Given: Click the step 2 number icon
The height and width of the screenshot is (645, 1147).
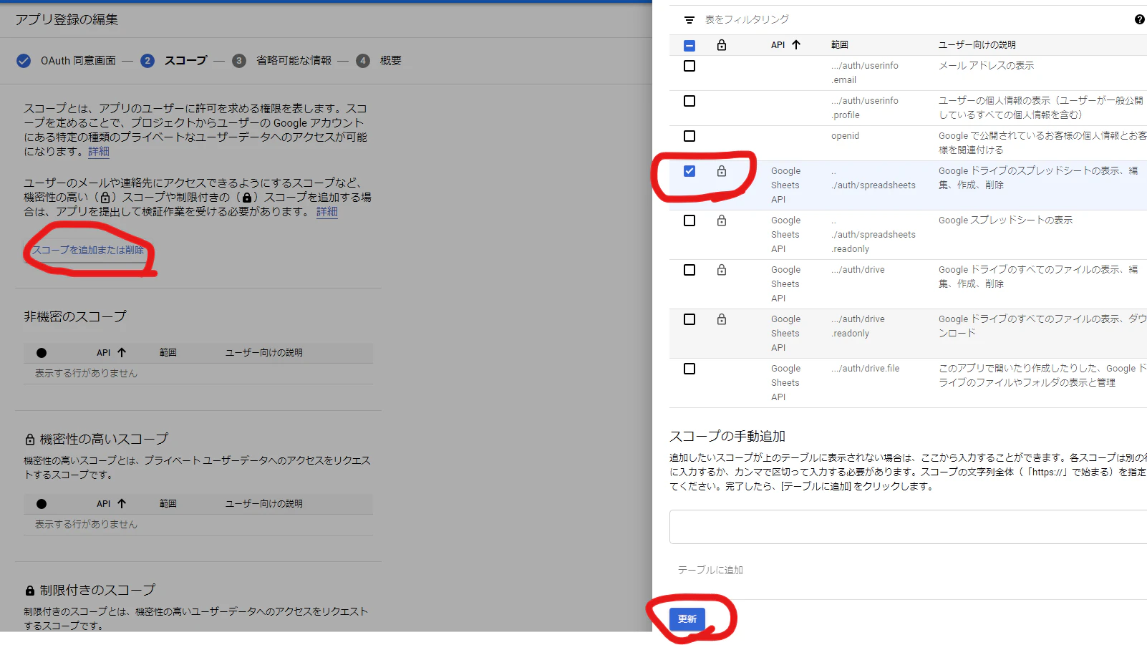Looking at the screenshot, I should pyautogui.click(x=147, y=61).
